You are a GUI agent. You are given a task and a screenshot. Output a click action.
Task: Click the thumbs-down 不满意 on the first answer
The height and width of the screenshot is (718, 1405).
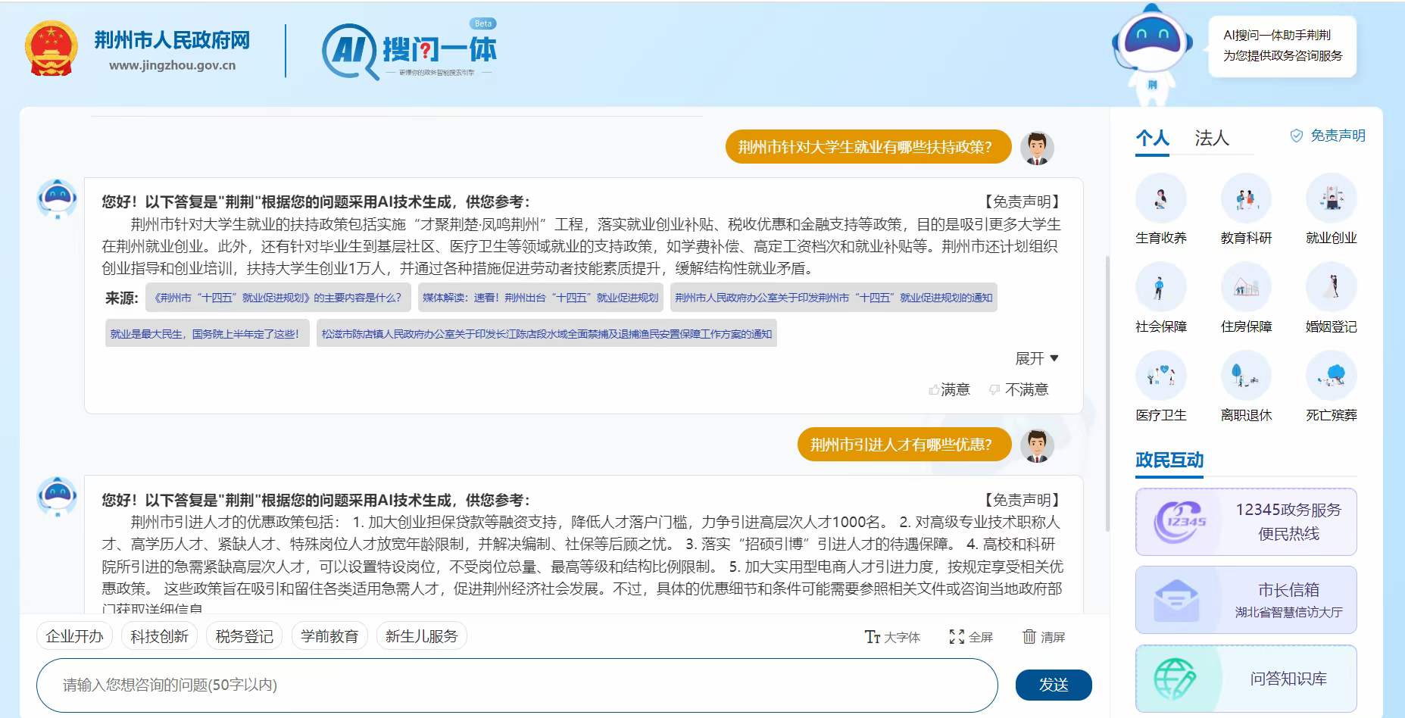pyautogui.click(x=1019, y=389)
